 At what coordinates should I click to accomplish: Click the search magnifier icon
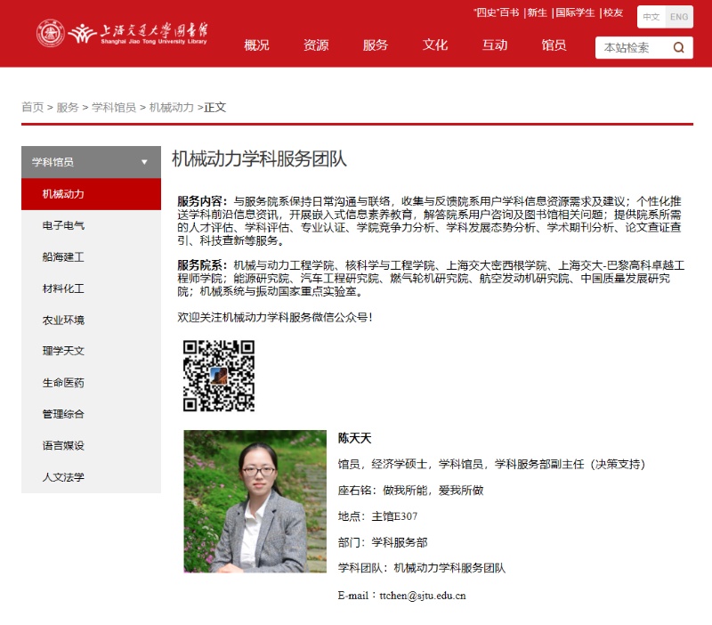click(x=678, y=47)
